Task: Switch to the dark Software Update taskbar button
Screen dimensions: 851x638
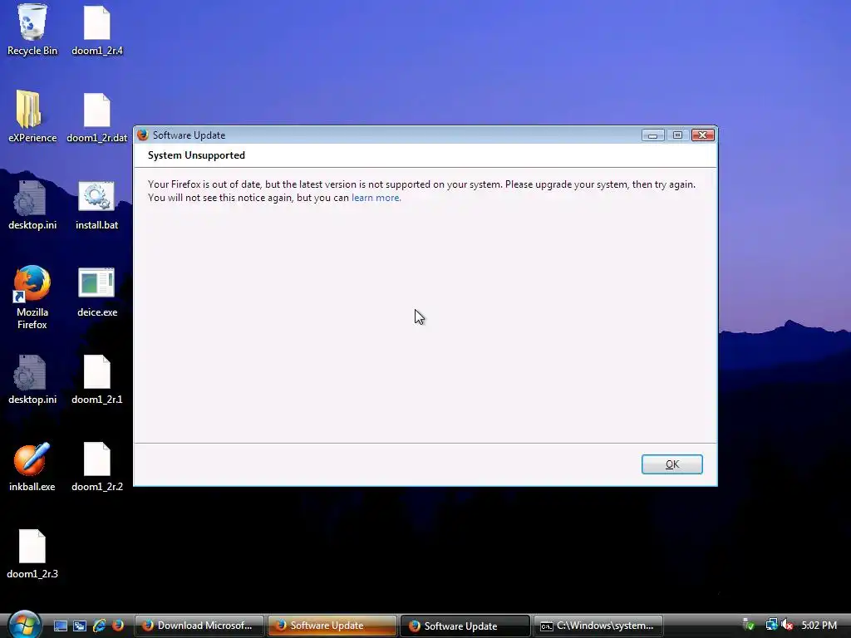Action: coord(465,626)
